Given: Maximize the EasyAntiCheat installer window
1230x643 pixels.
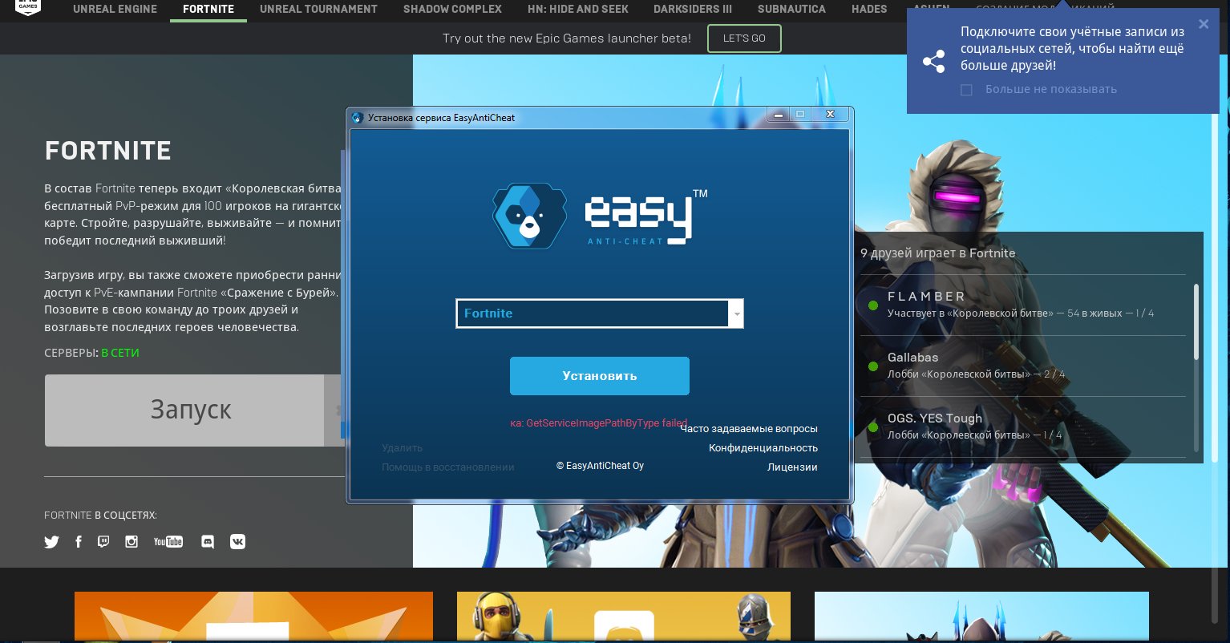Looking at the screenshot, I should pyautogui.click(x=800, y=115).
